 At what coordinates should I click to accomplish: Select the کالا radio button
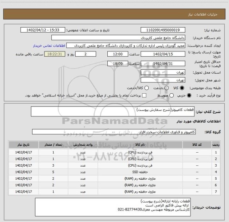pos(182,88)
